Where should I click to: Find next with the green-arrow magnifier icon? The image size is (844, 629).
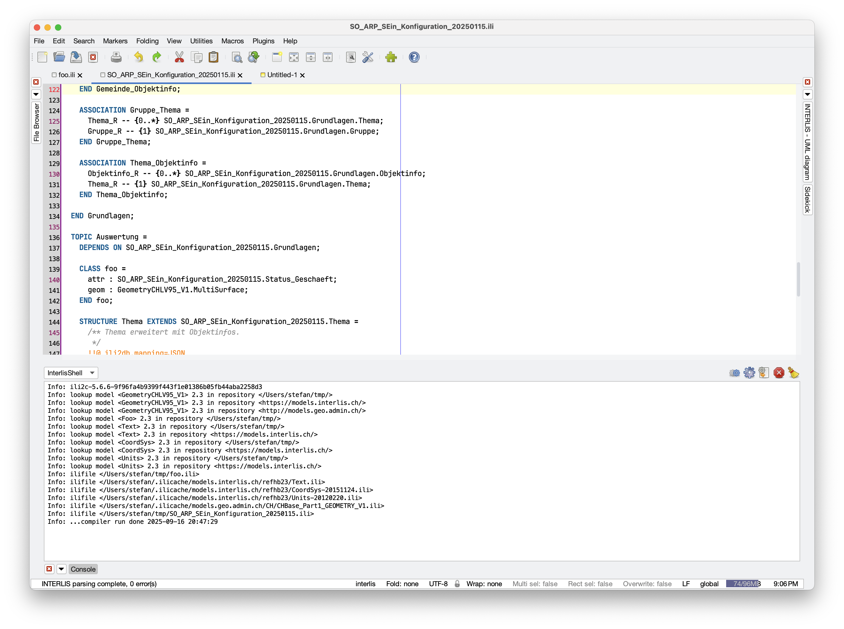(x=253, y=57)
